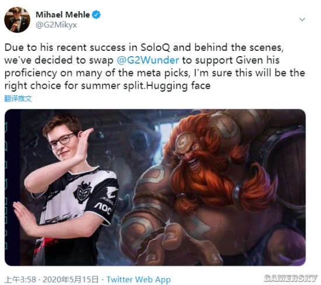Click the player's glasses in the photo

pyautogui.click(x=61, y=141)
